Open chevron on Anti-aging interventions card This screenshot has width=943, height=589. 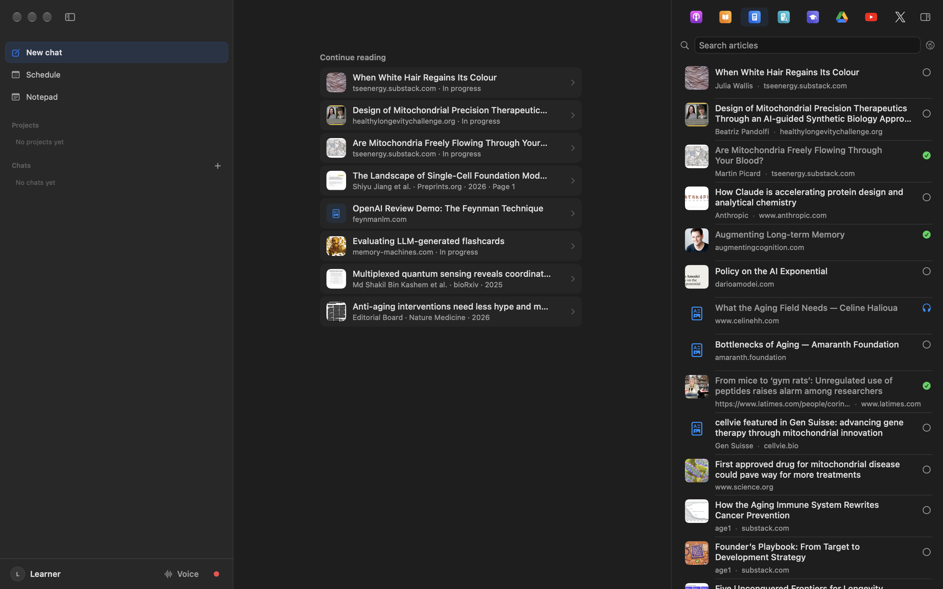(x=572, y=312)
